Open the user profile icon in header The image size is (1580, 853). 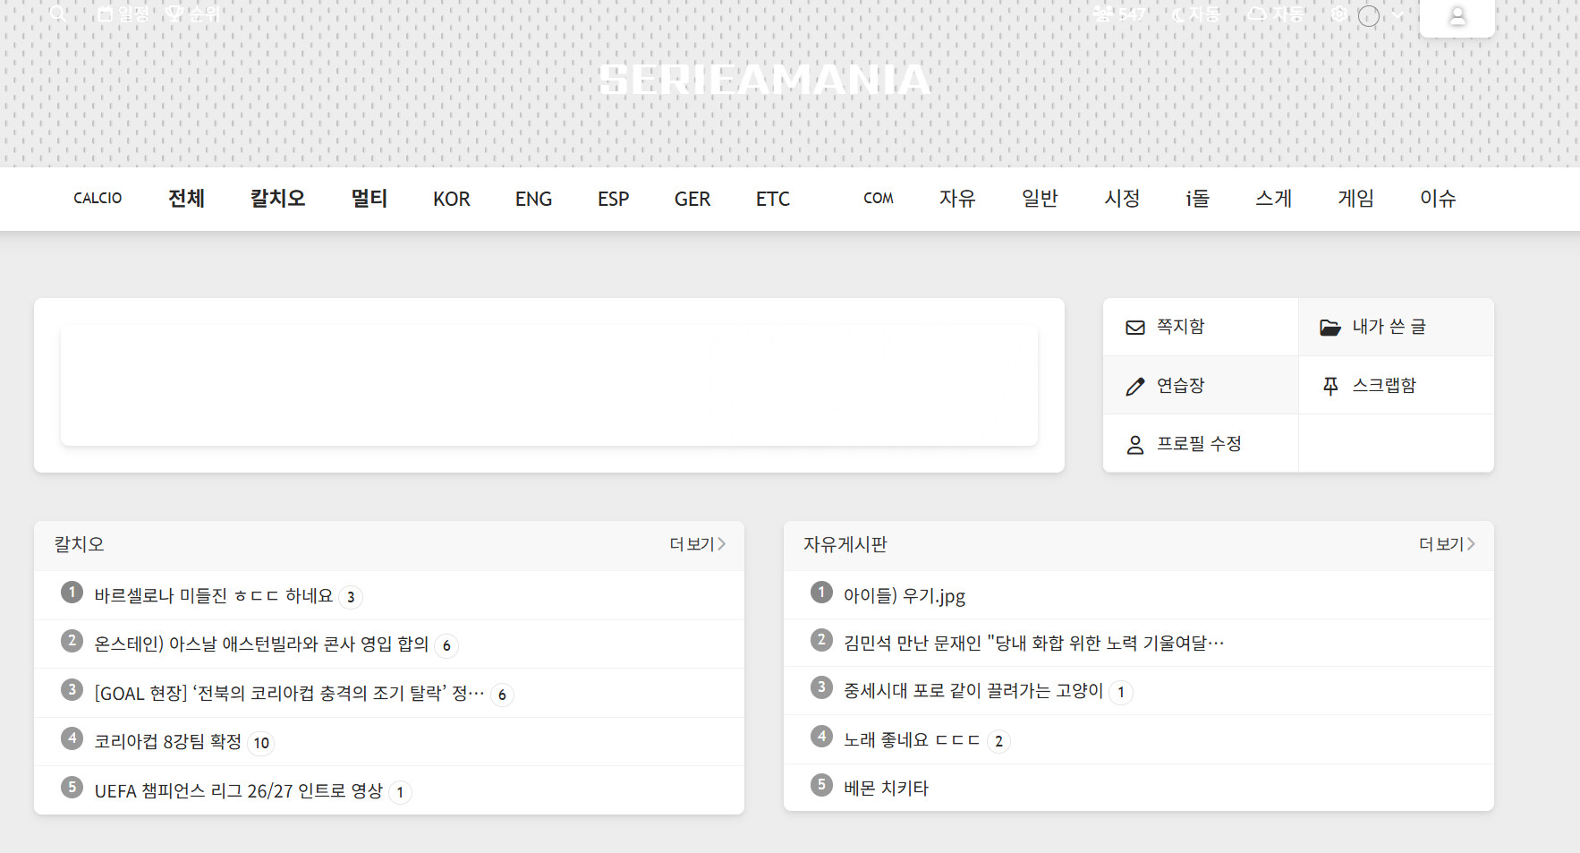click(x=1457, y=16)
